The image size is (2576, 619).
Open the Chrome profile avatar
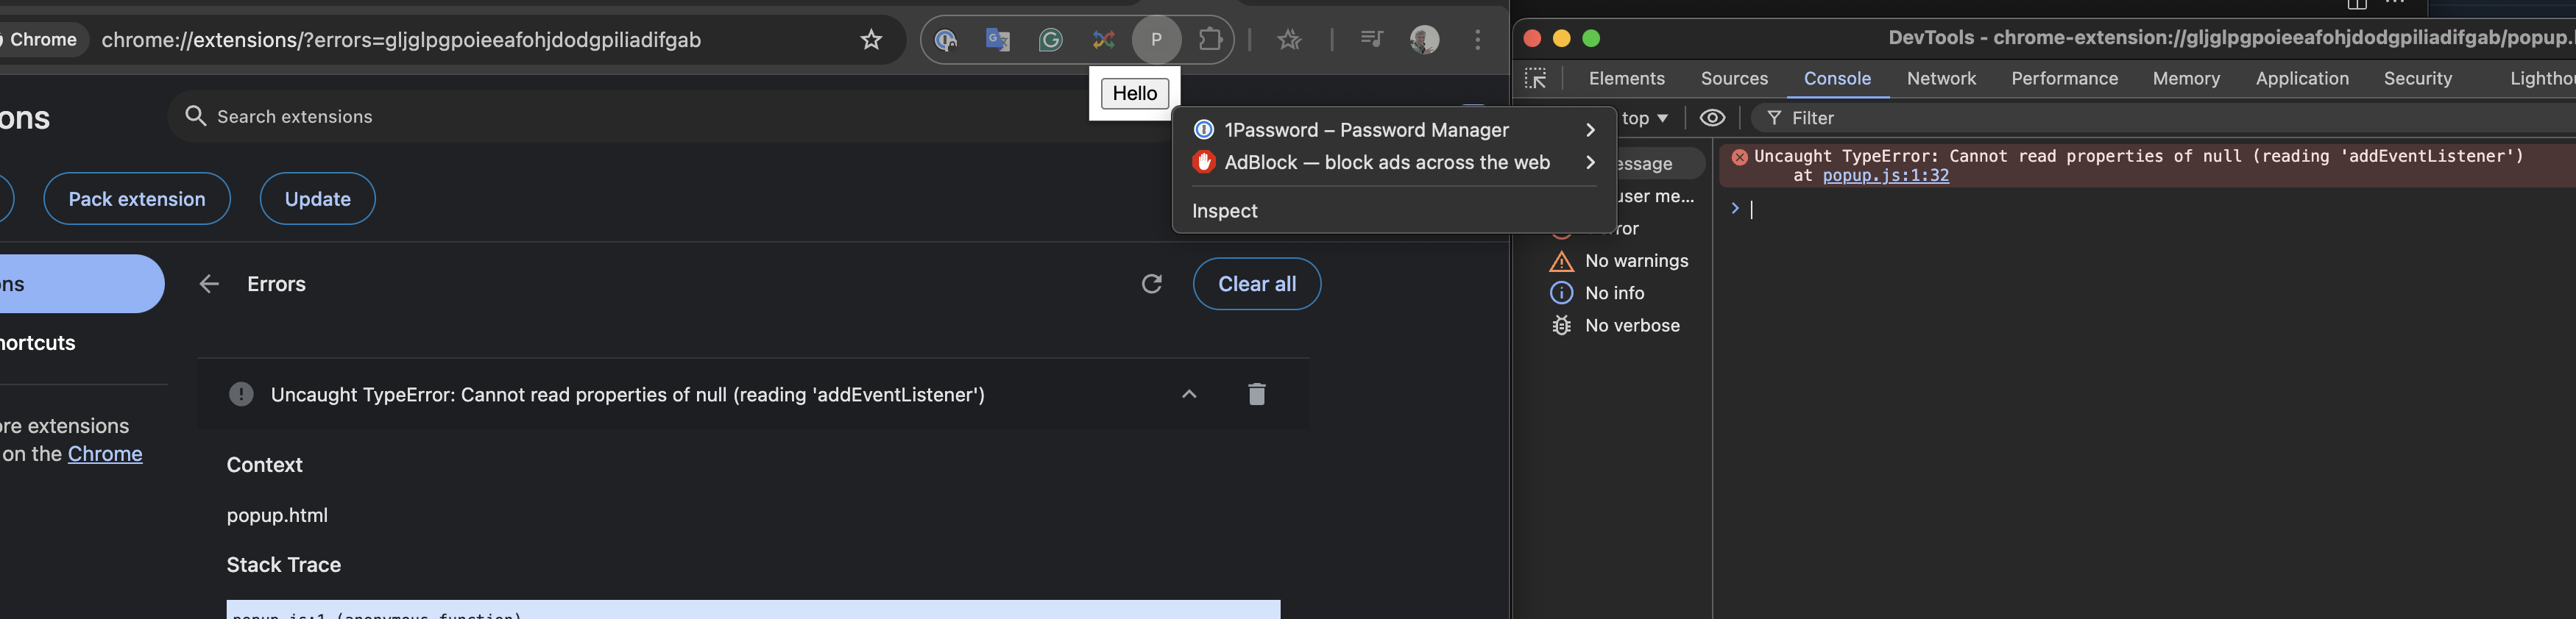pos(1424,40)
